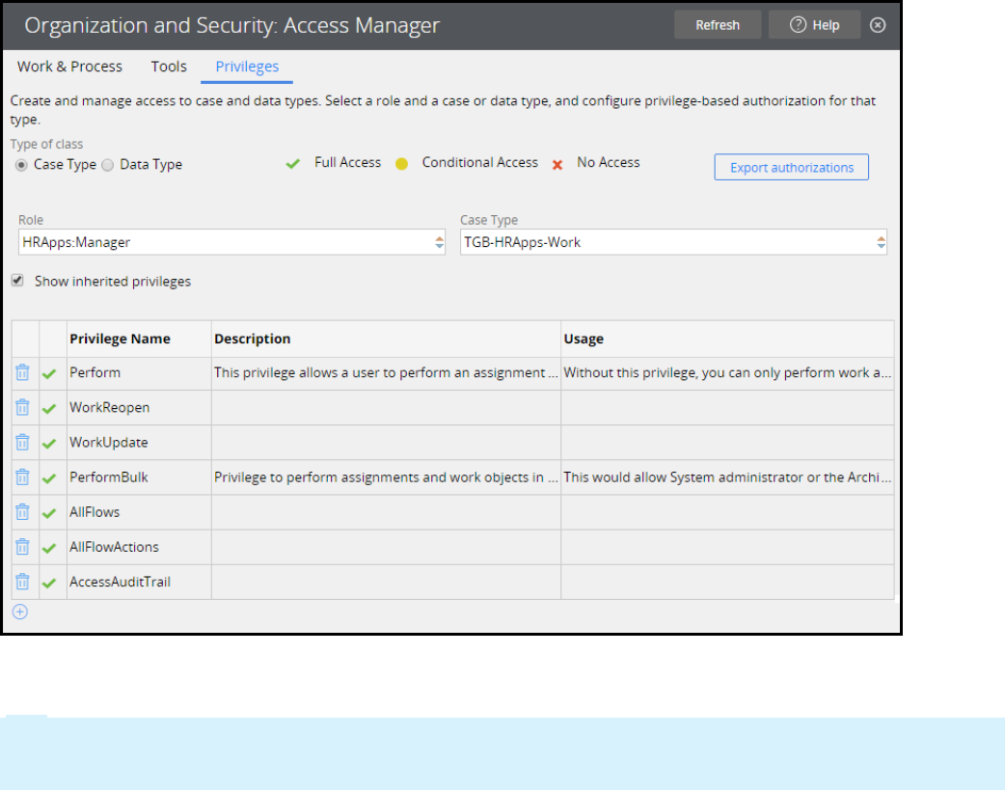Select the Data Type radio button

click(x=108, y=165)
